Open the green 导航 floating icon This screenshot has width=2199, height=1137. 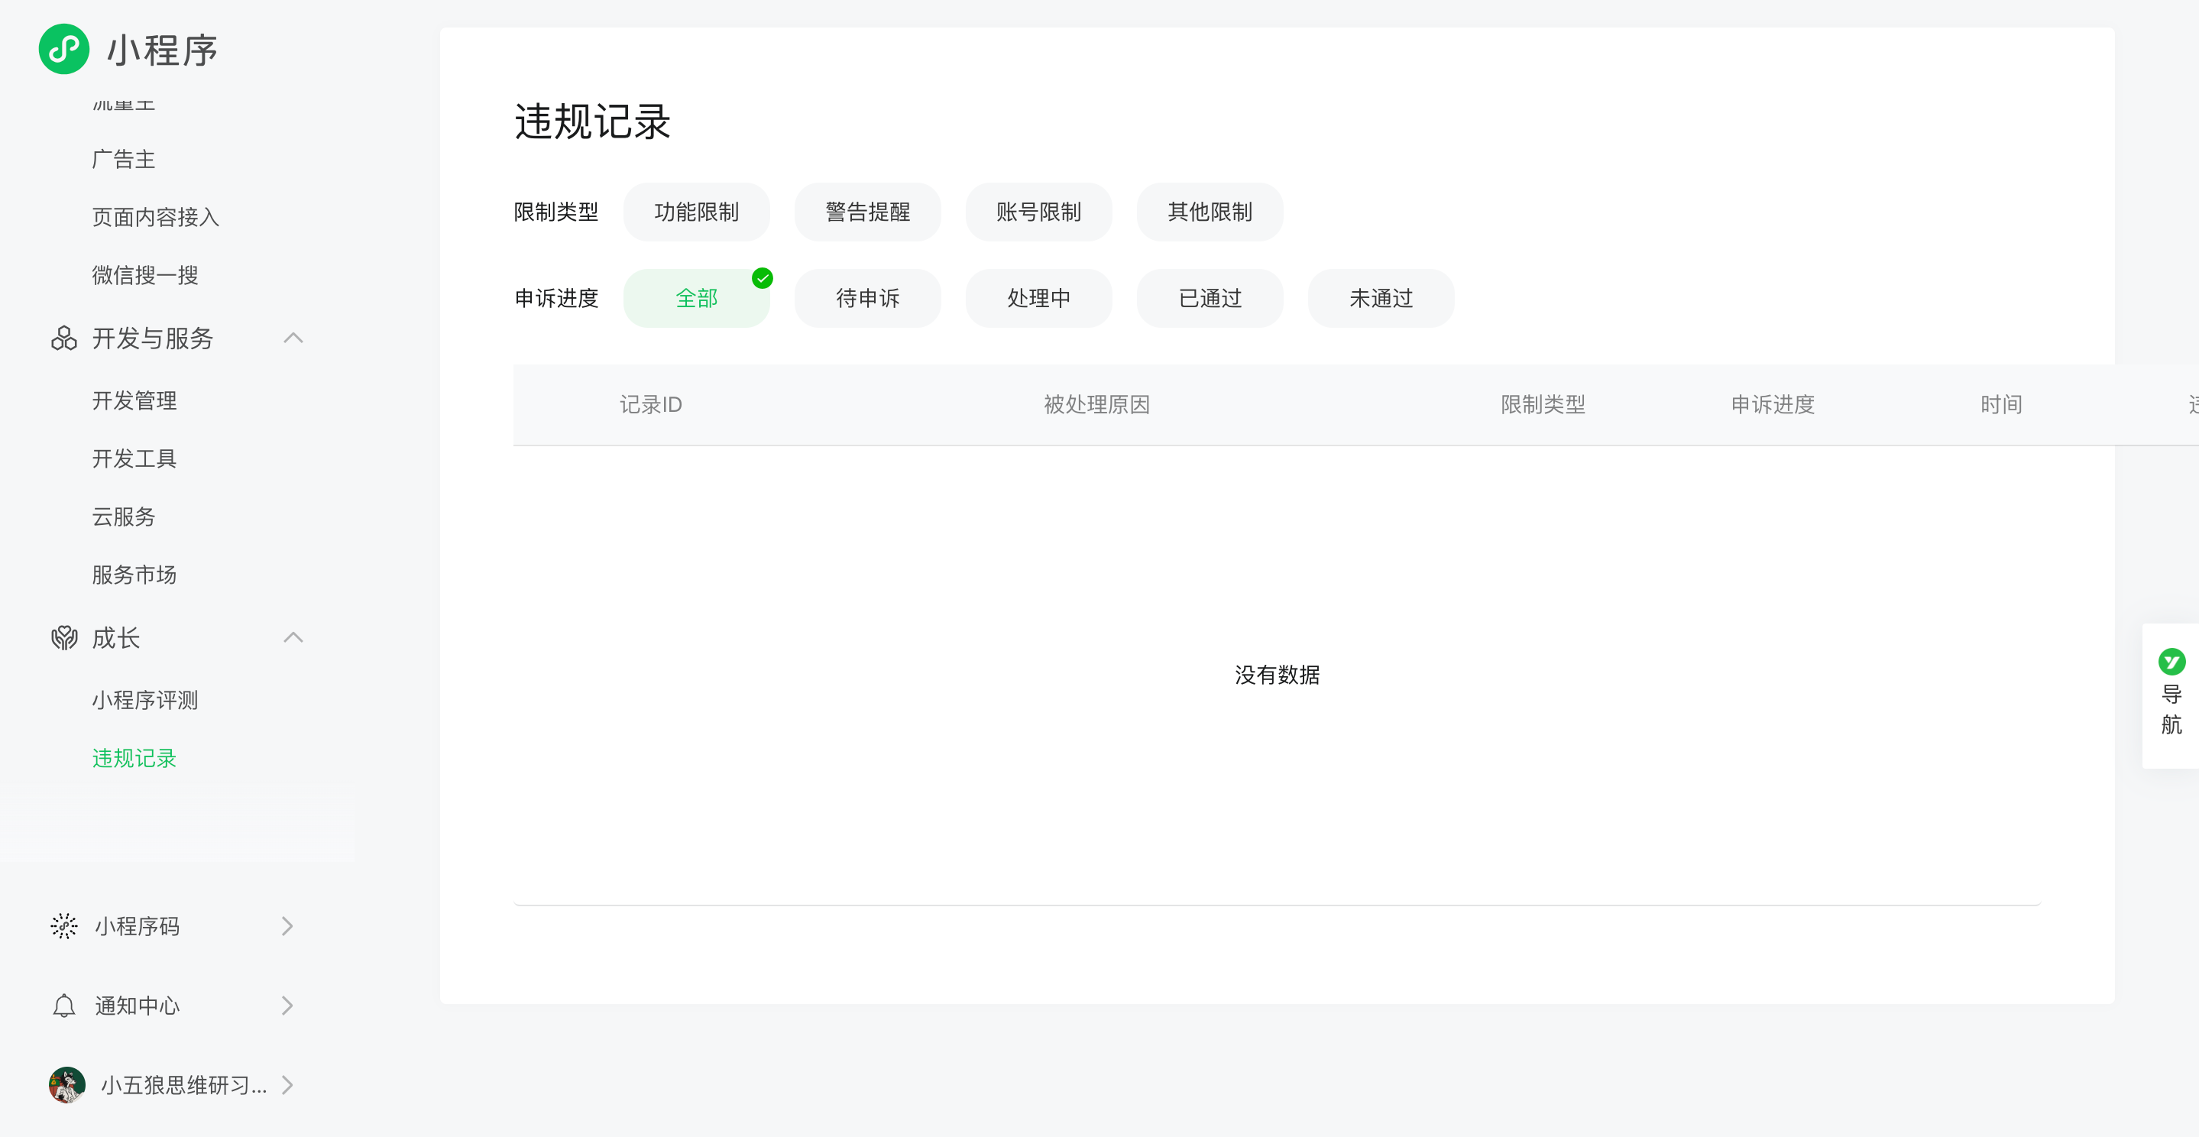2171,662
